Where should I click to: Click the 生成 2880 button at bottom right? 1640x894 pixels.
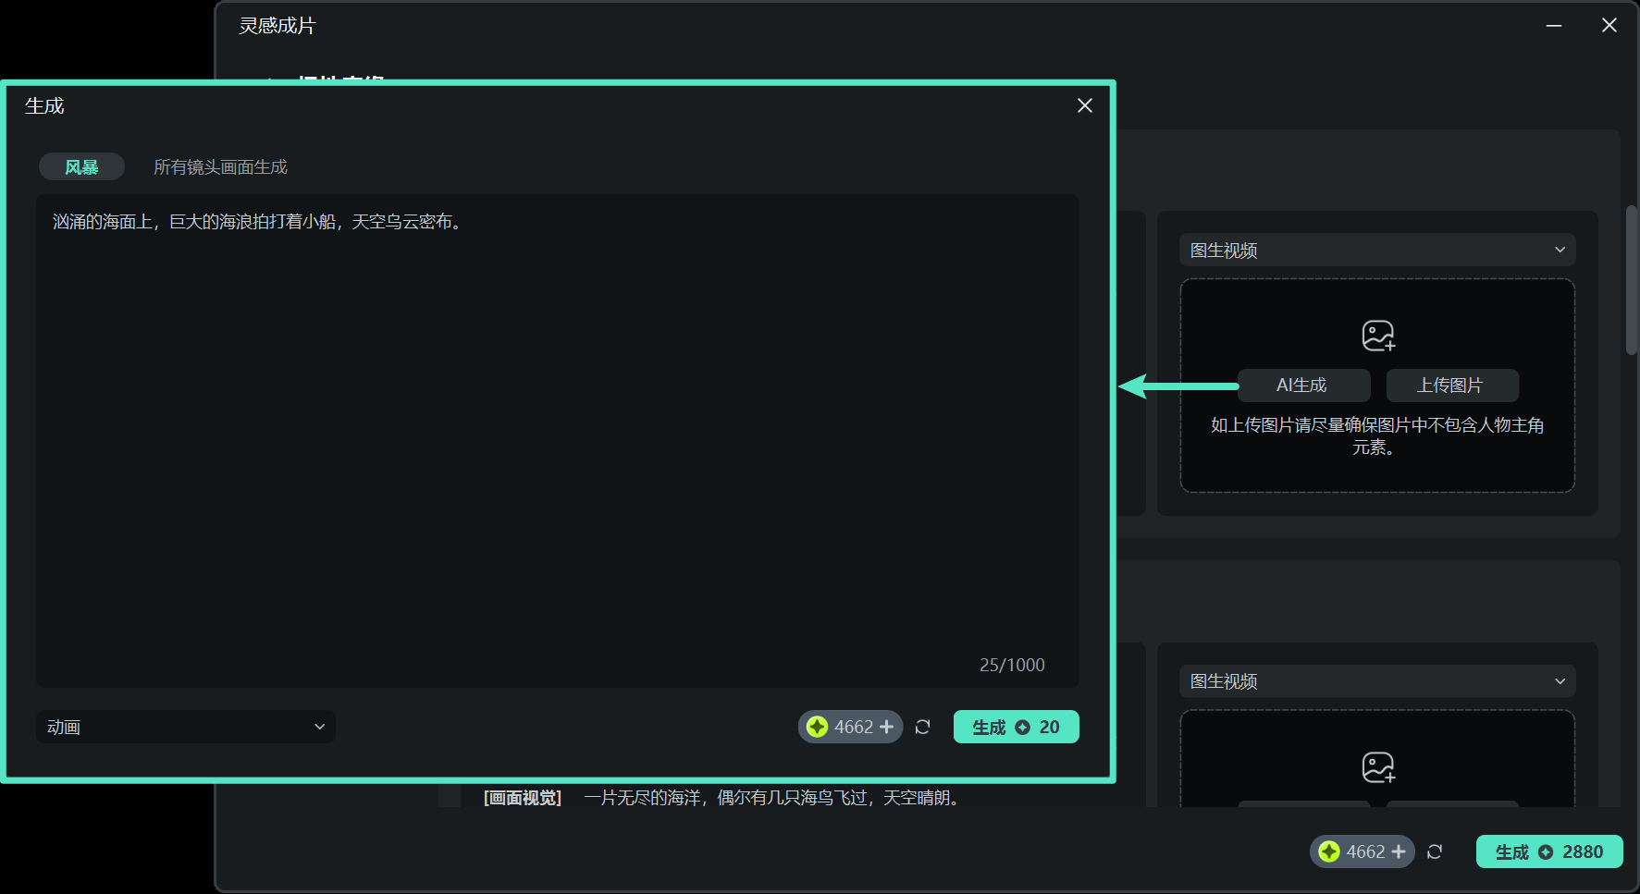pos(1548,851)
